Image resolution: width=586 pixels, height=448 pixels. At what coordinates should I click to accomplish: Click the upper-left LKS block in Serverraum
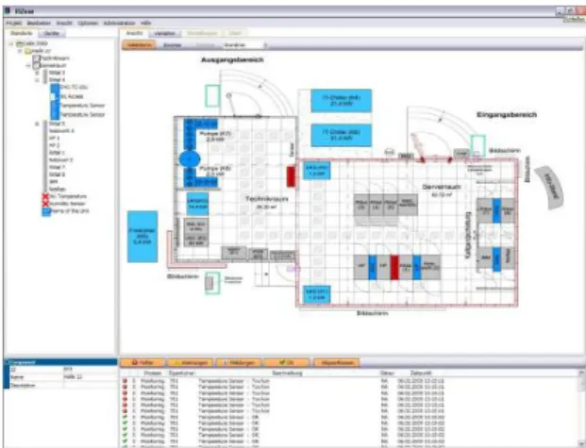tap(316, 171)
